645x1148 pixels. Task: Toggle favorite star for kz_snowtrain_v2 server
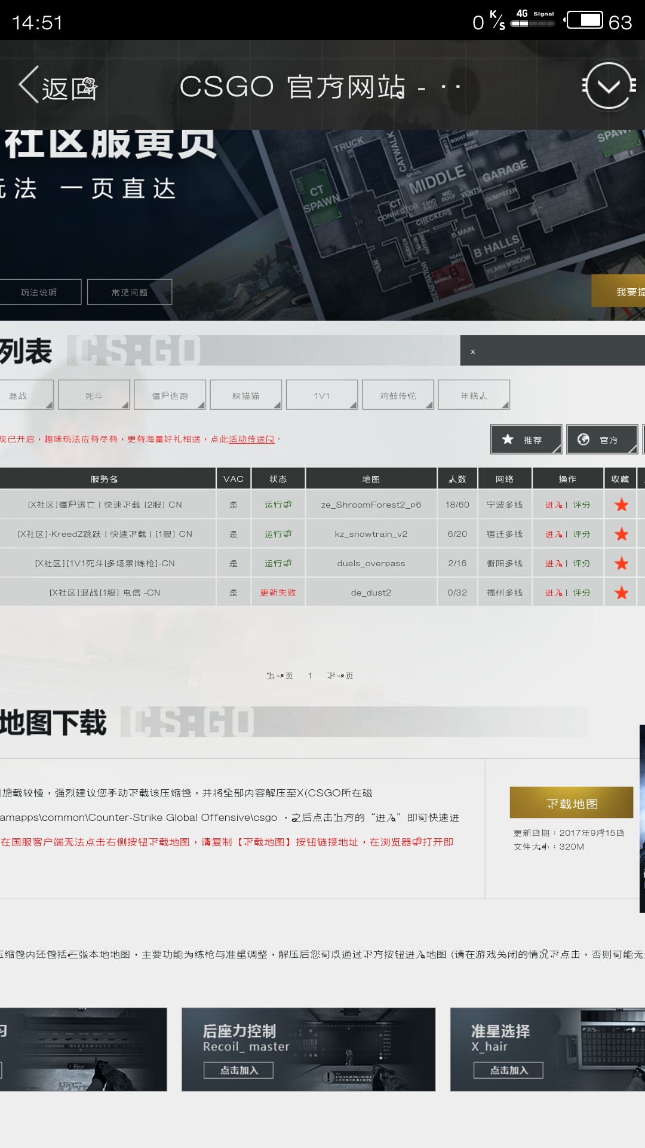pyautogui.click(x=621, y=534)
